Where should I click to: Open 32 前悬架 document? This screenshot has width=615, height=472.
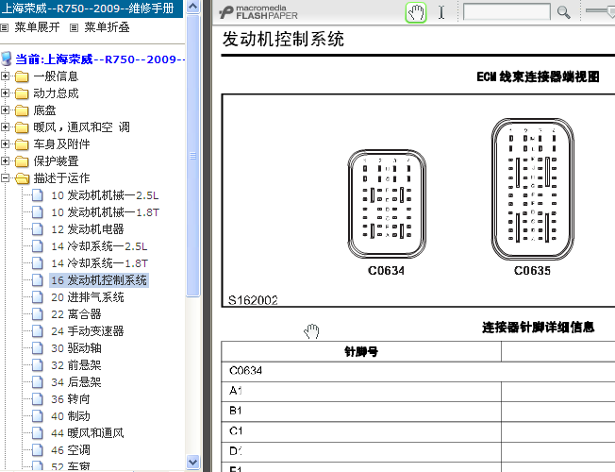pos(76,365)
